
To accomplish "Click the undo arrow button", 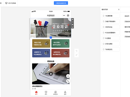I will pyautogui.click(x=76, y=51).
